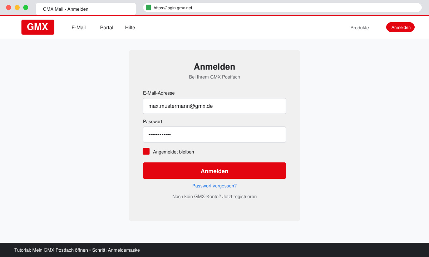Focus the Passwort input field

click(214, 135)
